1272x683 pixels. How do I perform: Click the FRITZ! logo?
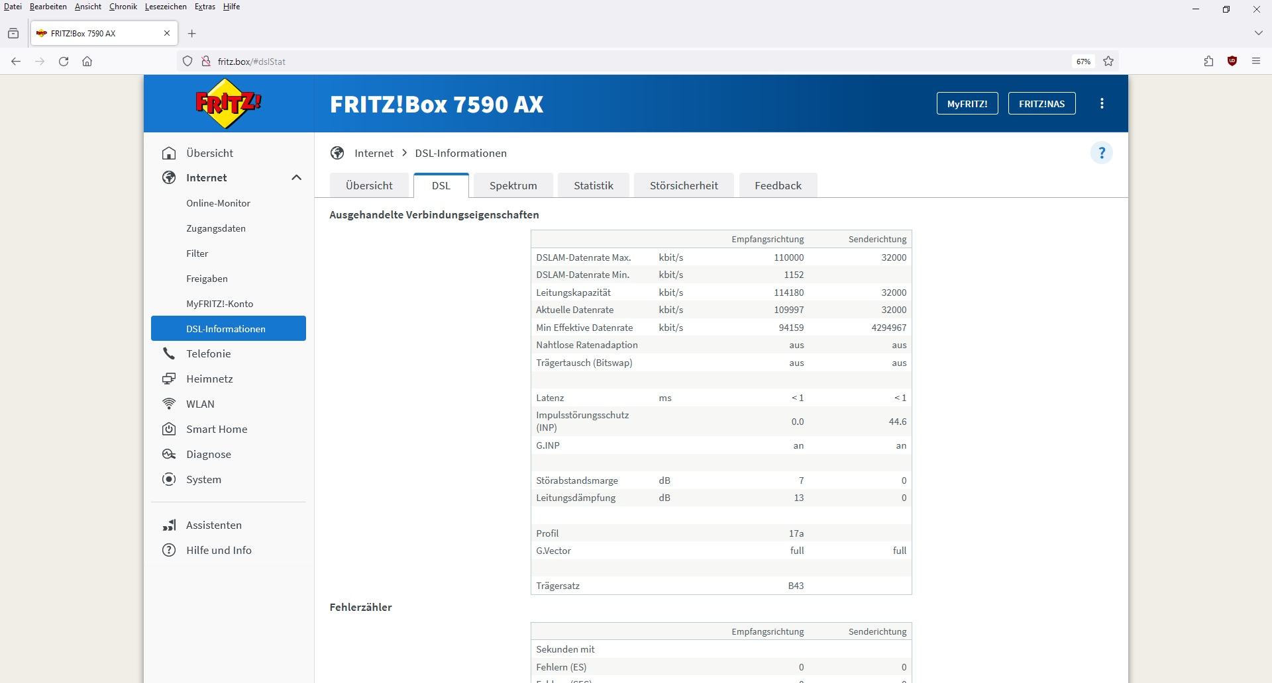pos(229,103)
